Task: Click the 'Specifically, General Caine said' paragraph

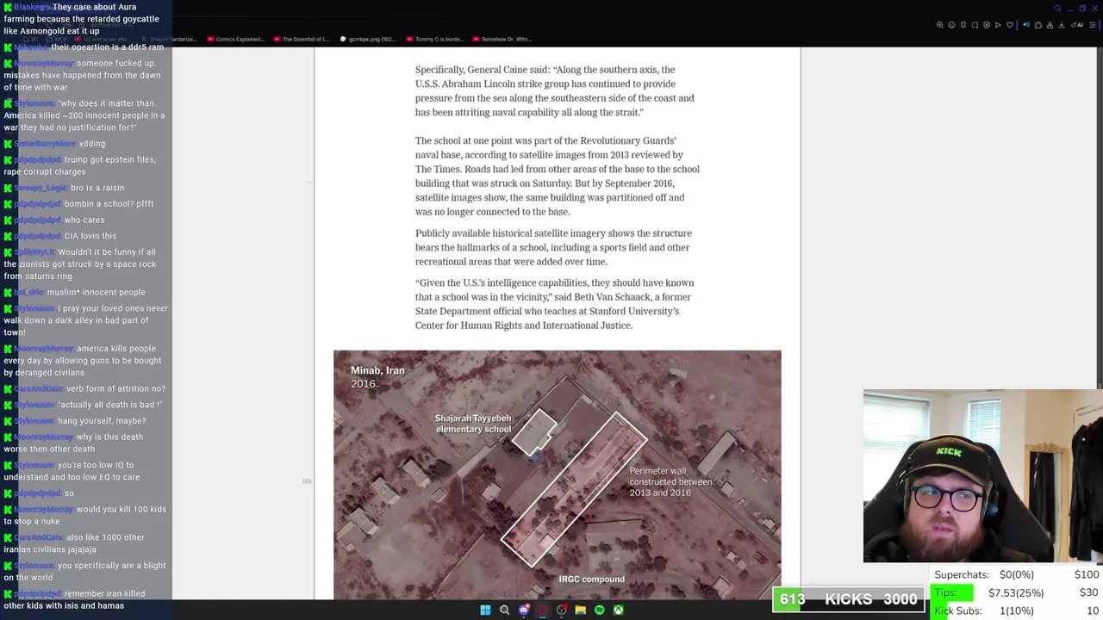Action: (x=555, y=91)
